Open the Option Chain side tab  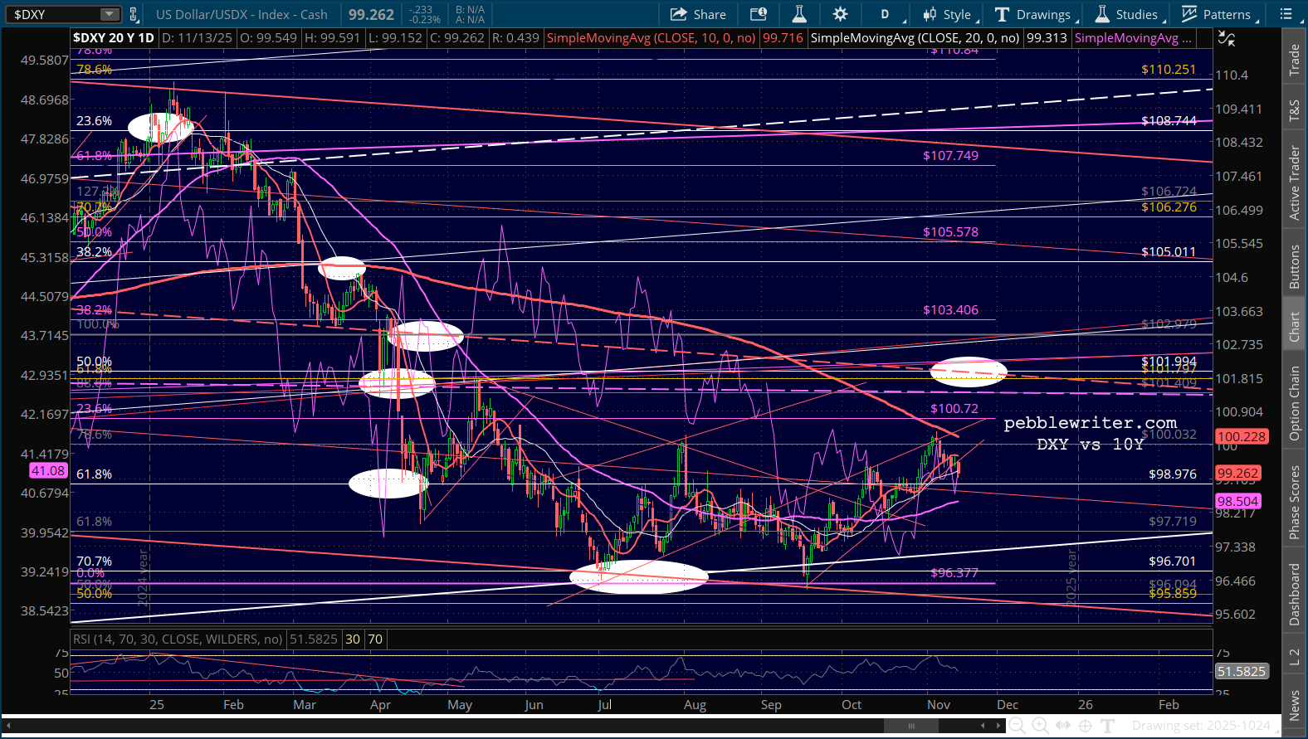tap(1294, 403)
